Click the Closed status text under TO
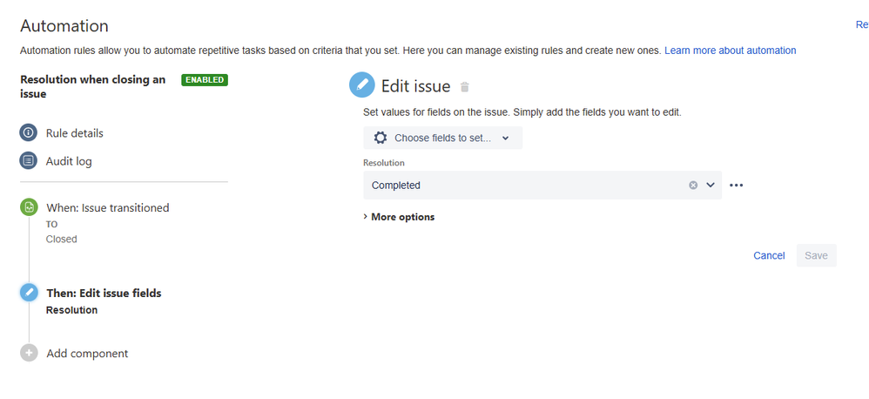Image resolution: width=869 pixels, height=399 pixels. pos(62,239)
